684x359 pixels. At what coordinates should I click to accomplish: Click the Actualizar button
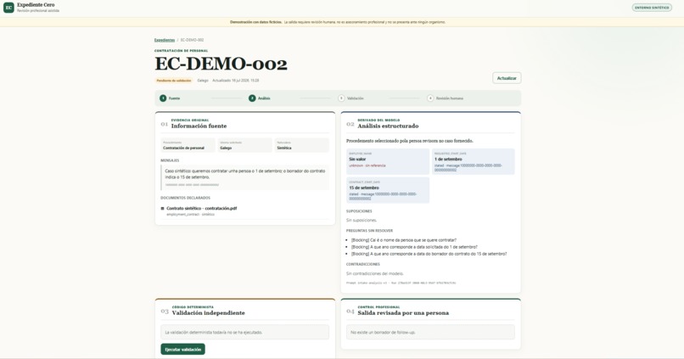507,78
